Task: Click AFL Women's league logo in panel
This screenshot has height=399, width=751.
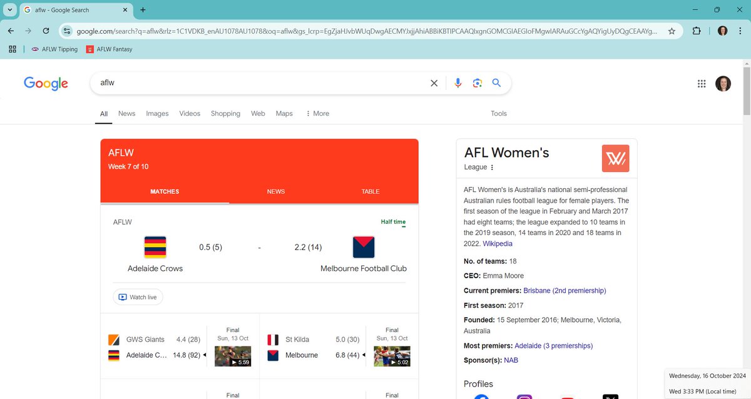Action: click(x=615, y=158)
